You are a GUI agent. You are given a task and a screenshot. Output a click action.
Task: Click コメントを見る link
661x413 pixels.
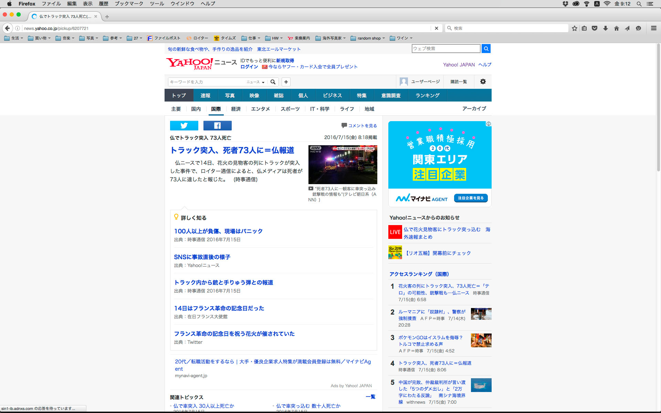362,126
